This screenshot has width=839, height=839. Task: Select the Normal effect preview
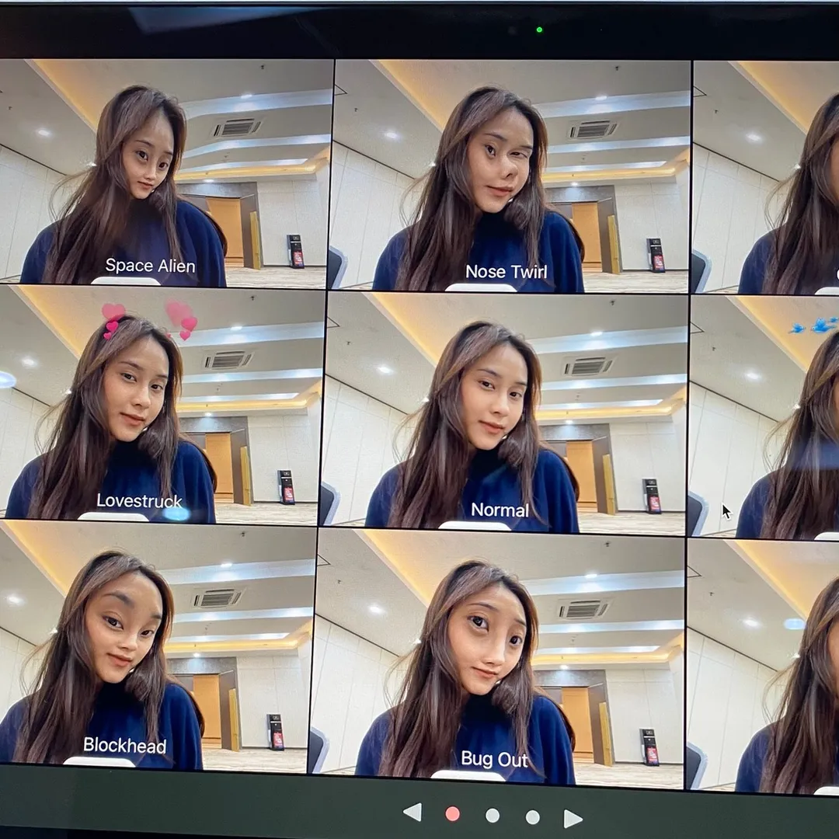pos(503,413)
